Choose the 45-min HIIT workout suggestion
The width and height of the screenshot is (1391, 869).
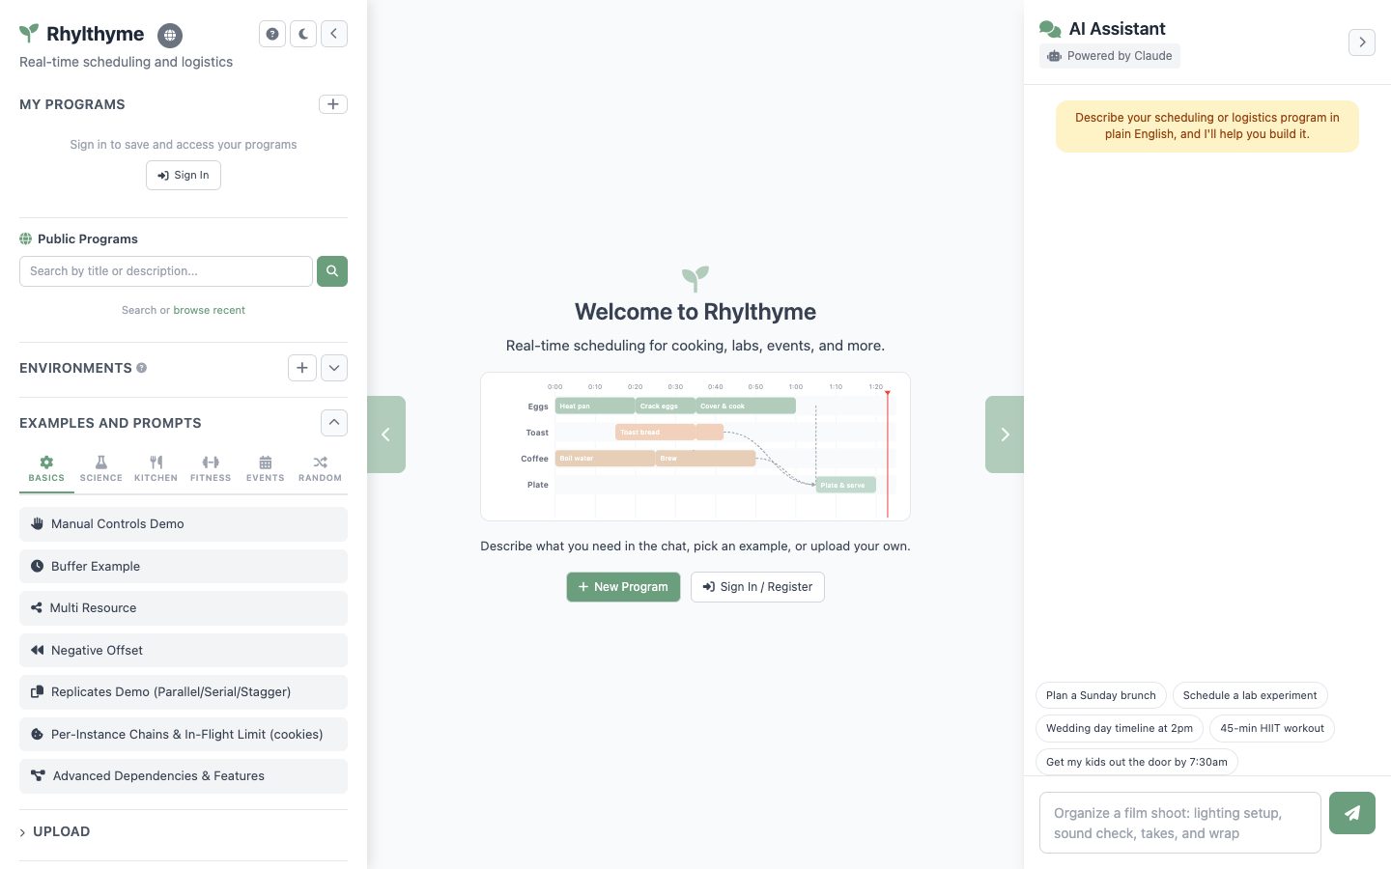tap(1272, 728)
